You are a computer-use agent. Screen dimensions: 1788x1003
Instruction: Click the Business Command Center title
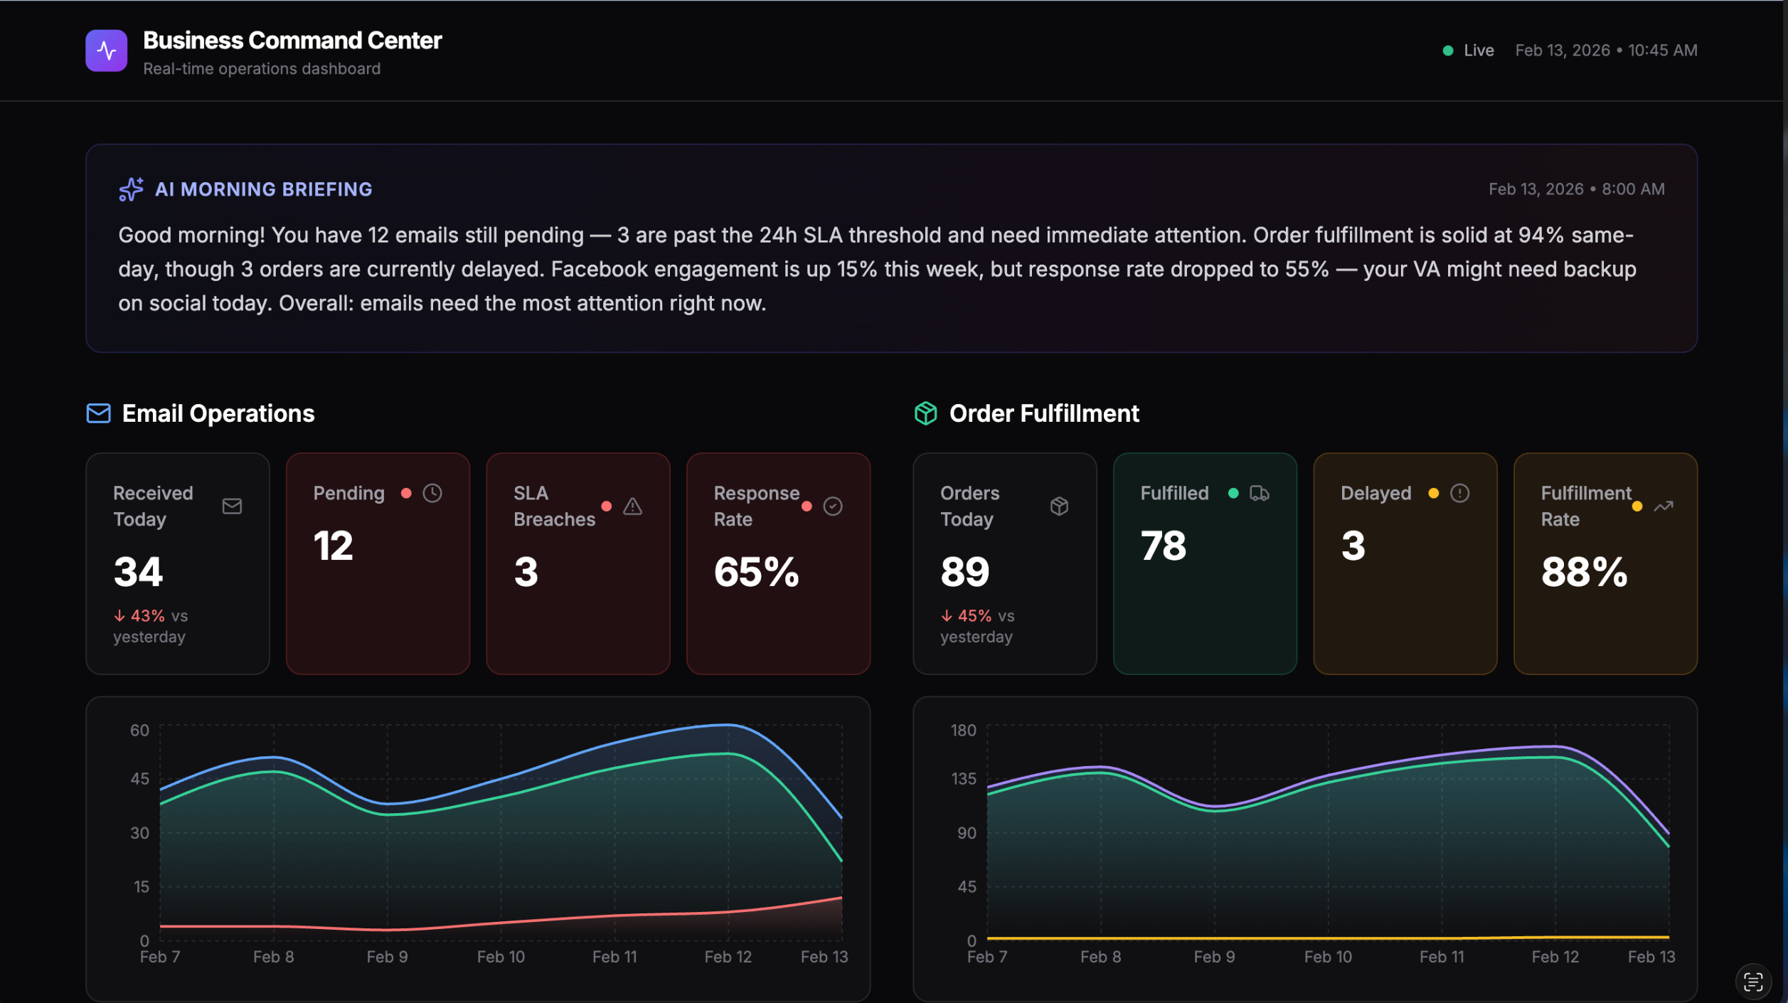tap(292, 41)
